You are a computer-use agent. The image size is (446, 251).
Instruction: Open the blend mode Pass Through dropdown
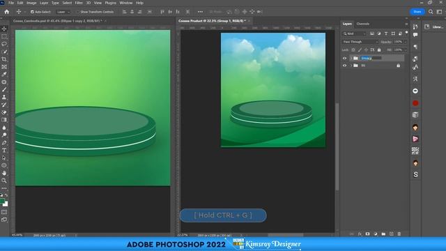[360, 42]
